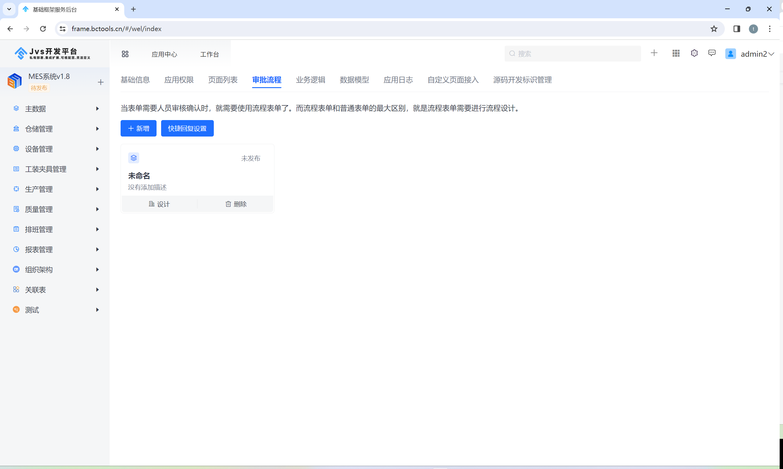Expand the 排班管理 menu arrow

(97, 229)
